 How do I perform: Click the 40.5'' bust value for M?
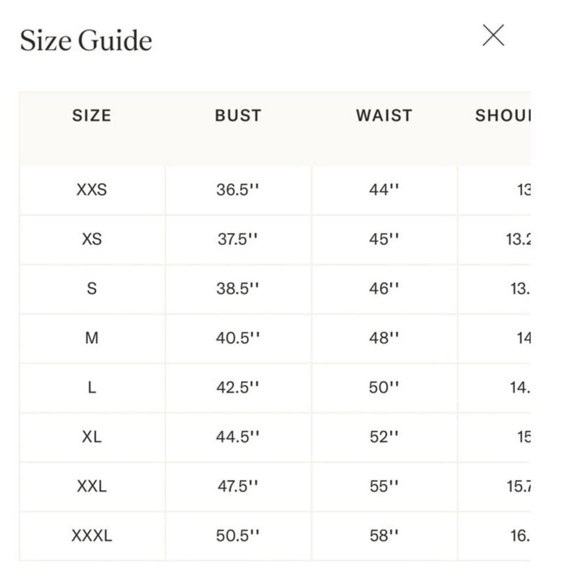(238, 338)
